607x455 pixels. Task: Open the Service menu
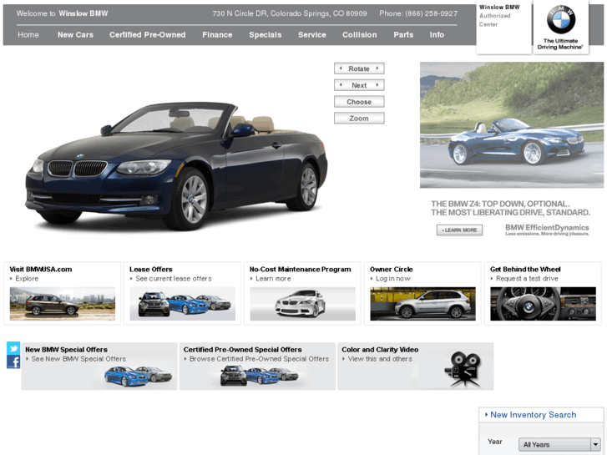(312, 35)
